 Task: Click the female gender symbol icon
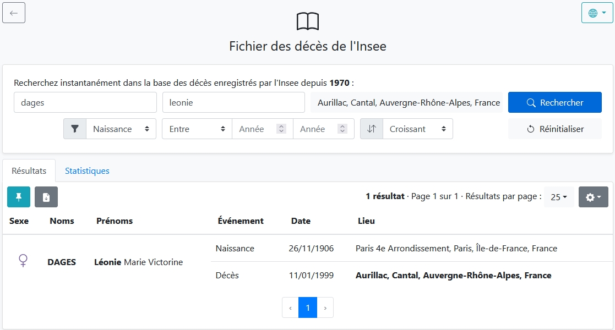coord(23,261)
